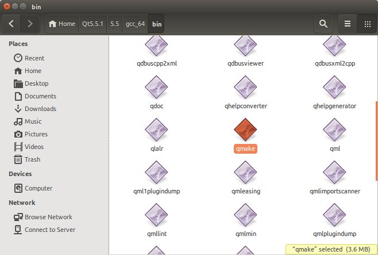Viewport: 378px width, 255px height.
Task: Select the qmllint executable icon
Action: click(156, 215)
